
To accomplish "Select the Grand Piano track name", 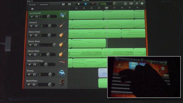I will pyautogui.click(x=32, y=81).
